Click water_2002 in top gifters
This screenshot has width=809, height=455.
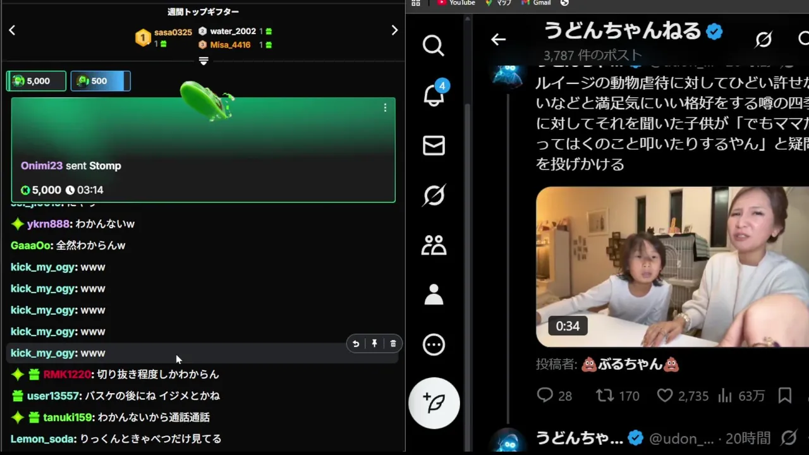233,31
